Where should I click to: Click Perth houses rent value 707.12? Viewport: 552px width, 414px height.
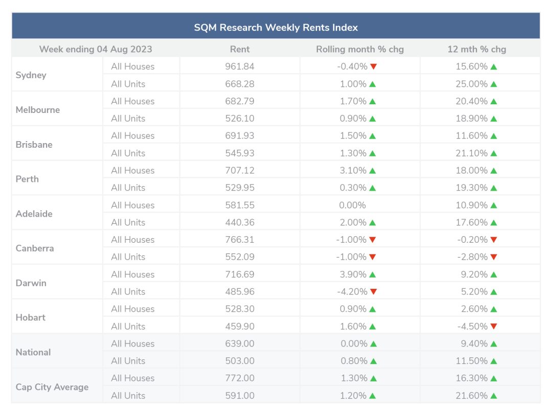[240, 170]
